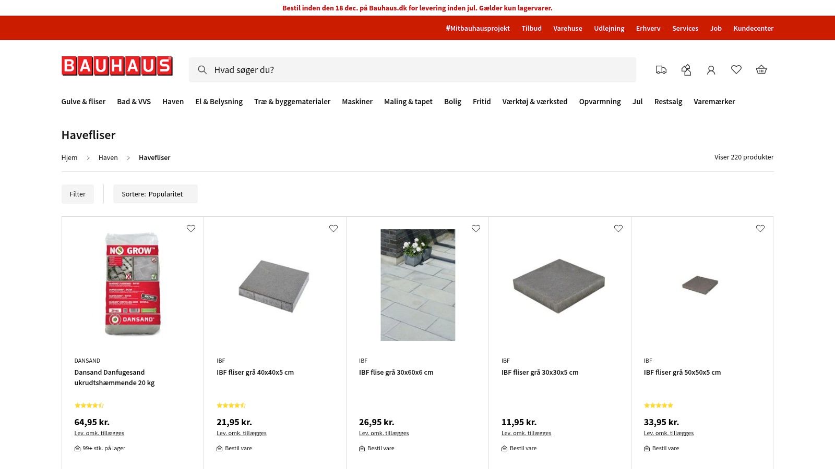Viewport: 835px width, 469px height.
Task: Go to #Mitbauhausprojekt
Action: [478, 28]
